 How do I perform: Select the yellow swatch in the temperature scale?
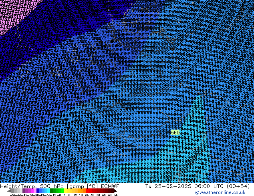point(65,191)
